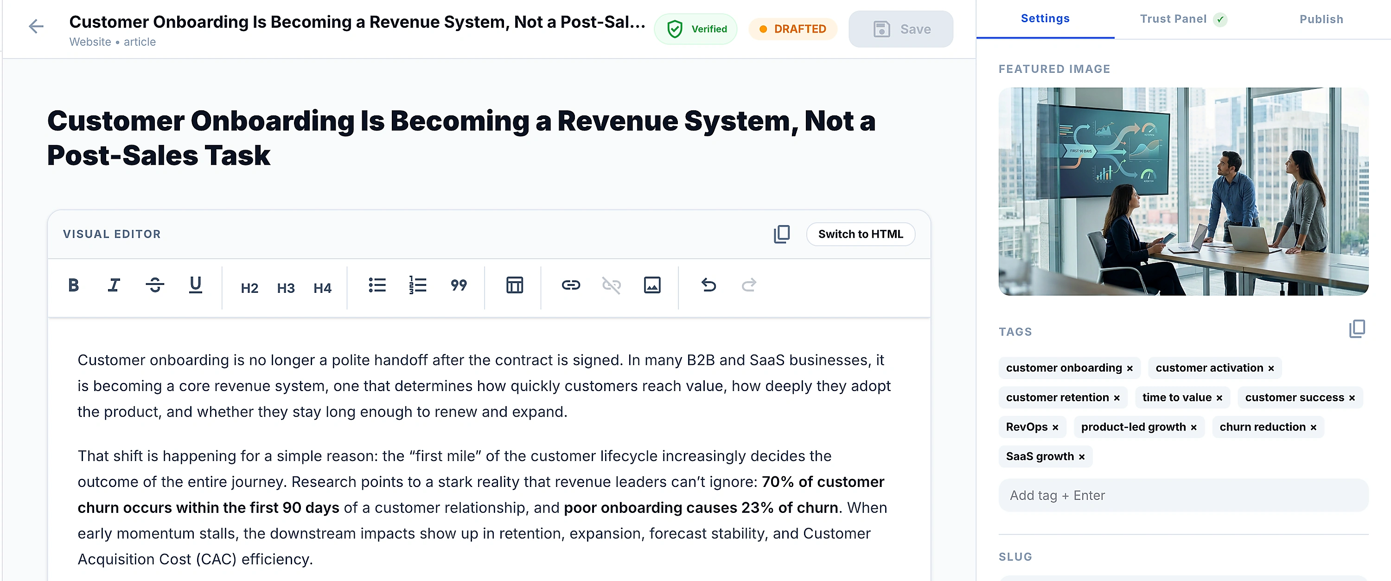Copy visual editor content icon
Viewport: 1391px width, 581px height.
pyautogui.click(x=782, y=234)
